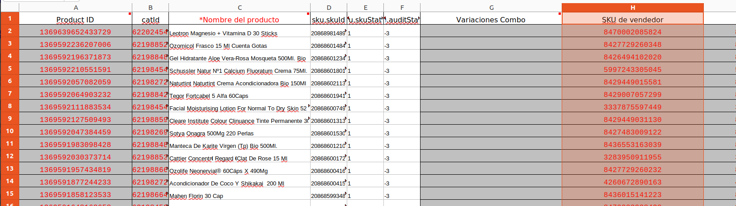Viewport: 736px width, 206px height.
Task: Select seller SKU 3337875597449 cell
Action: [633, 106]
